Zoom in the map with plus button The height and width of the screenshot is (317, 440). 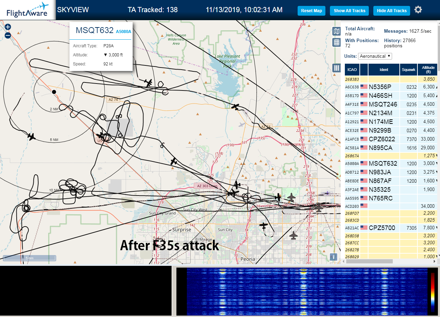tap(8, 27)
